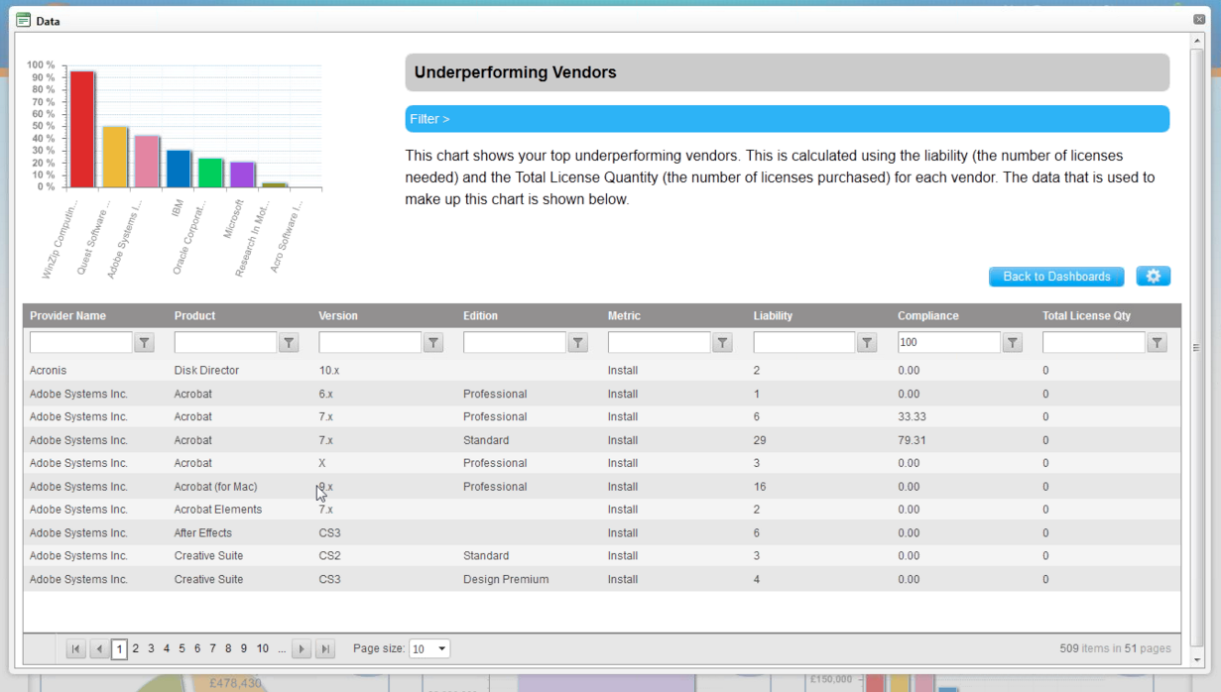Open filter options for Provider Name column
The image size is (1221, 692).
coord(144,342)
